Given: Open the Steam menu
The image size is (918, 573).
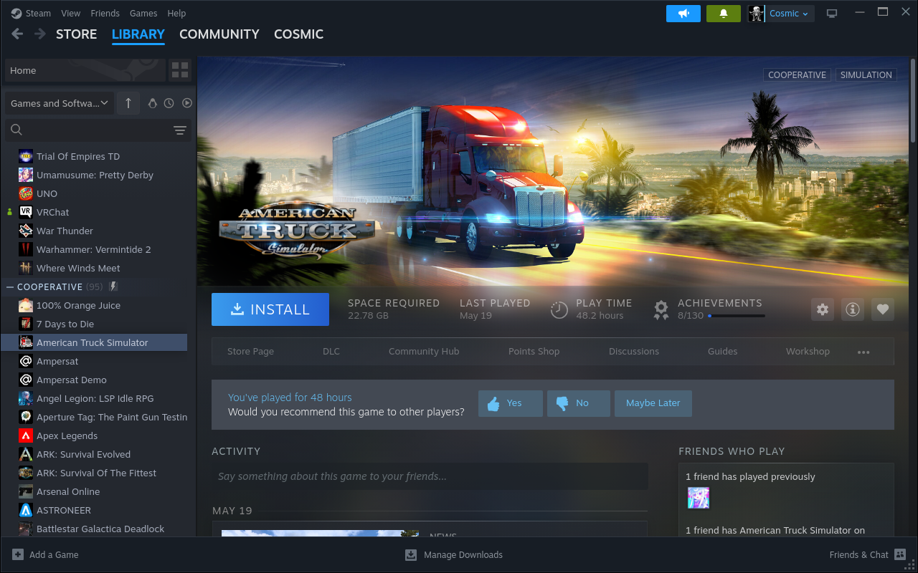Looking at the screenshot, I should (x=38, y=13).
